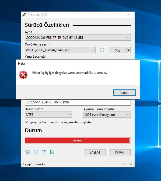Open the Aygıt device dropdown
161x181 pixels.
(x=78, y=38)
